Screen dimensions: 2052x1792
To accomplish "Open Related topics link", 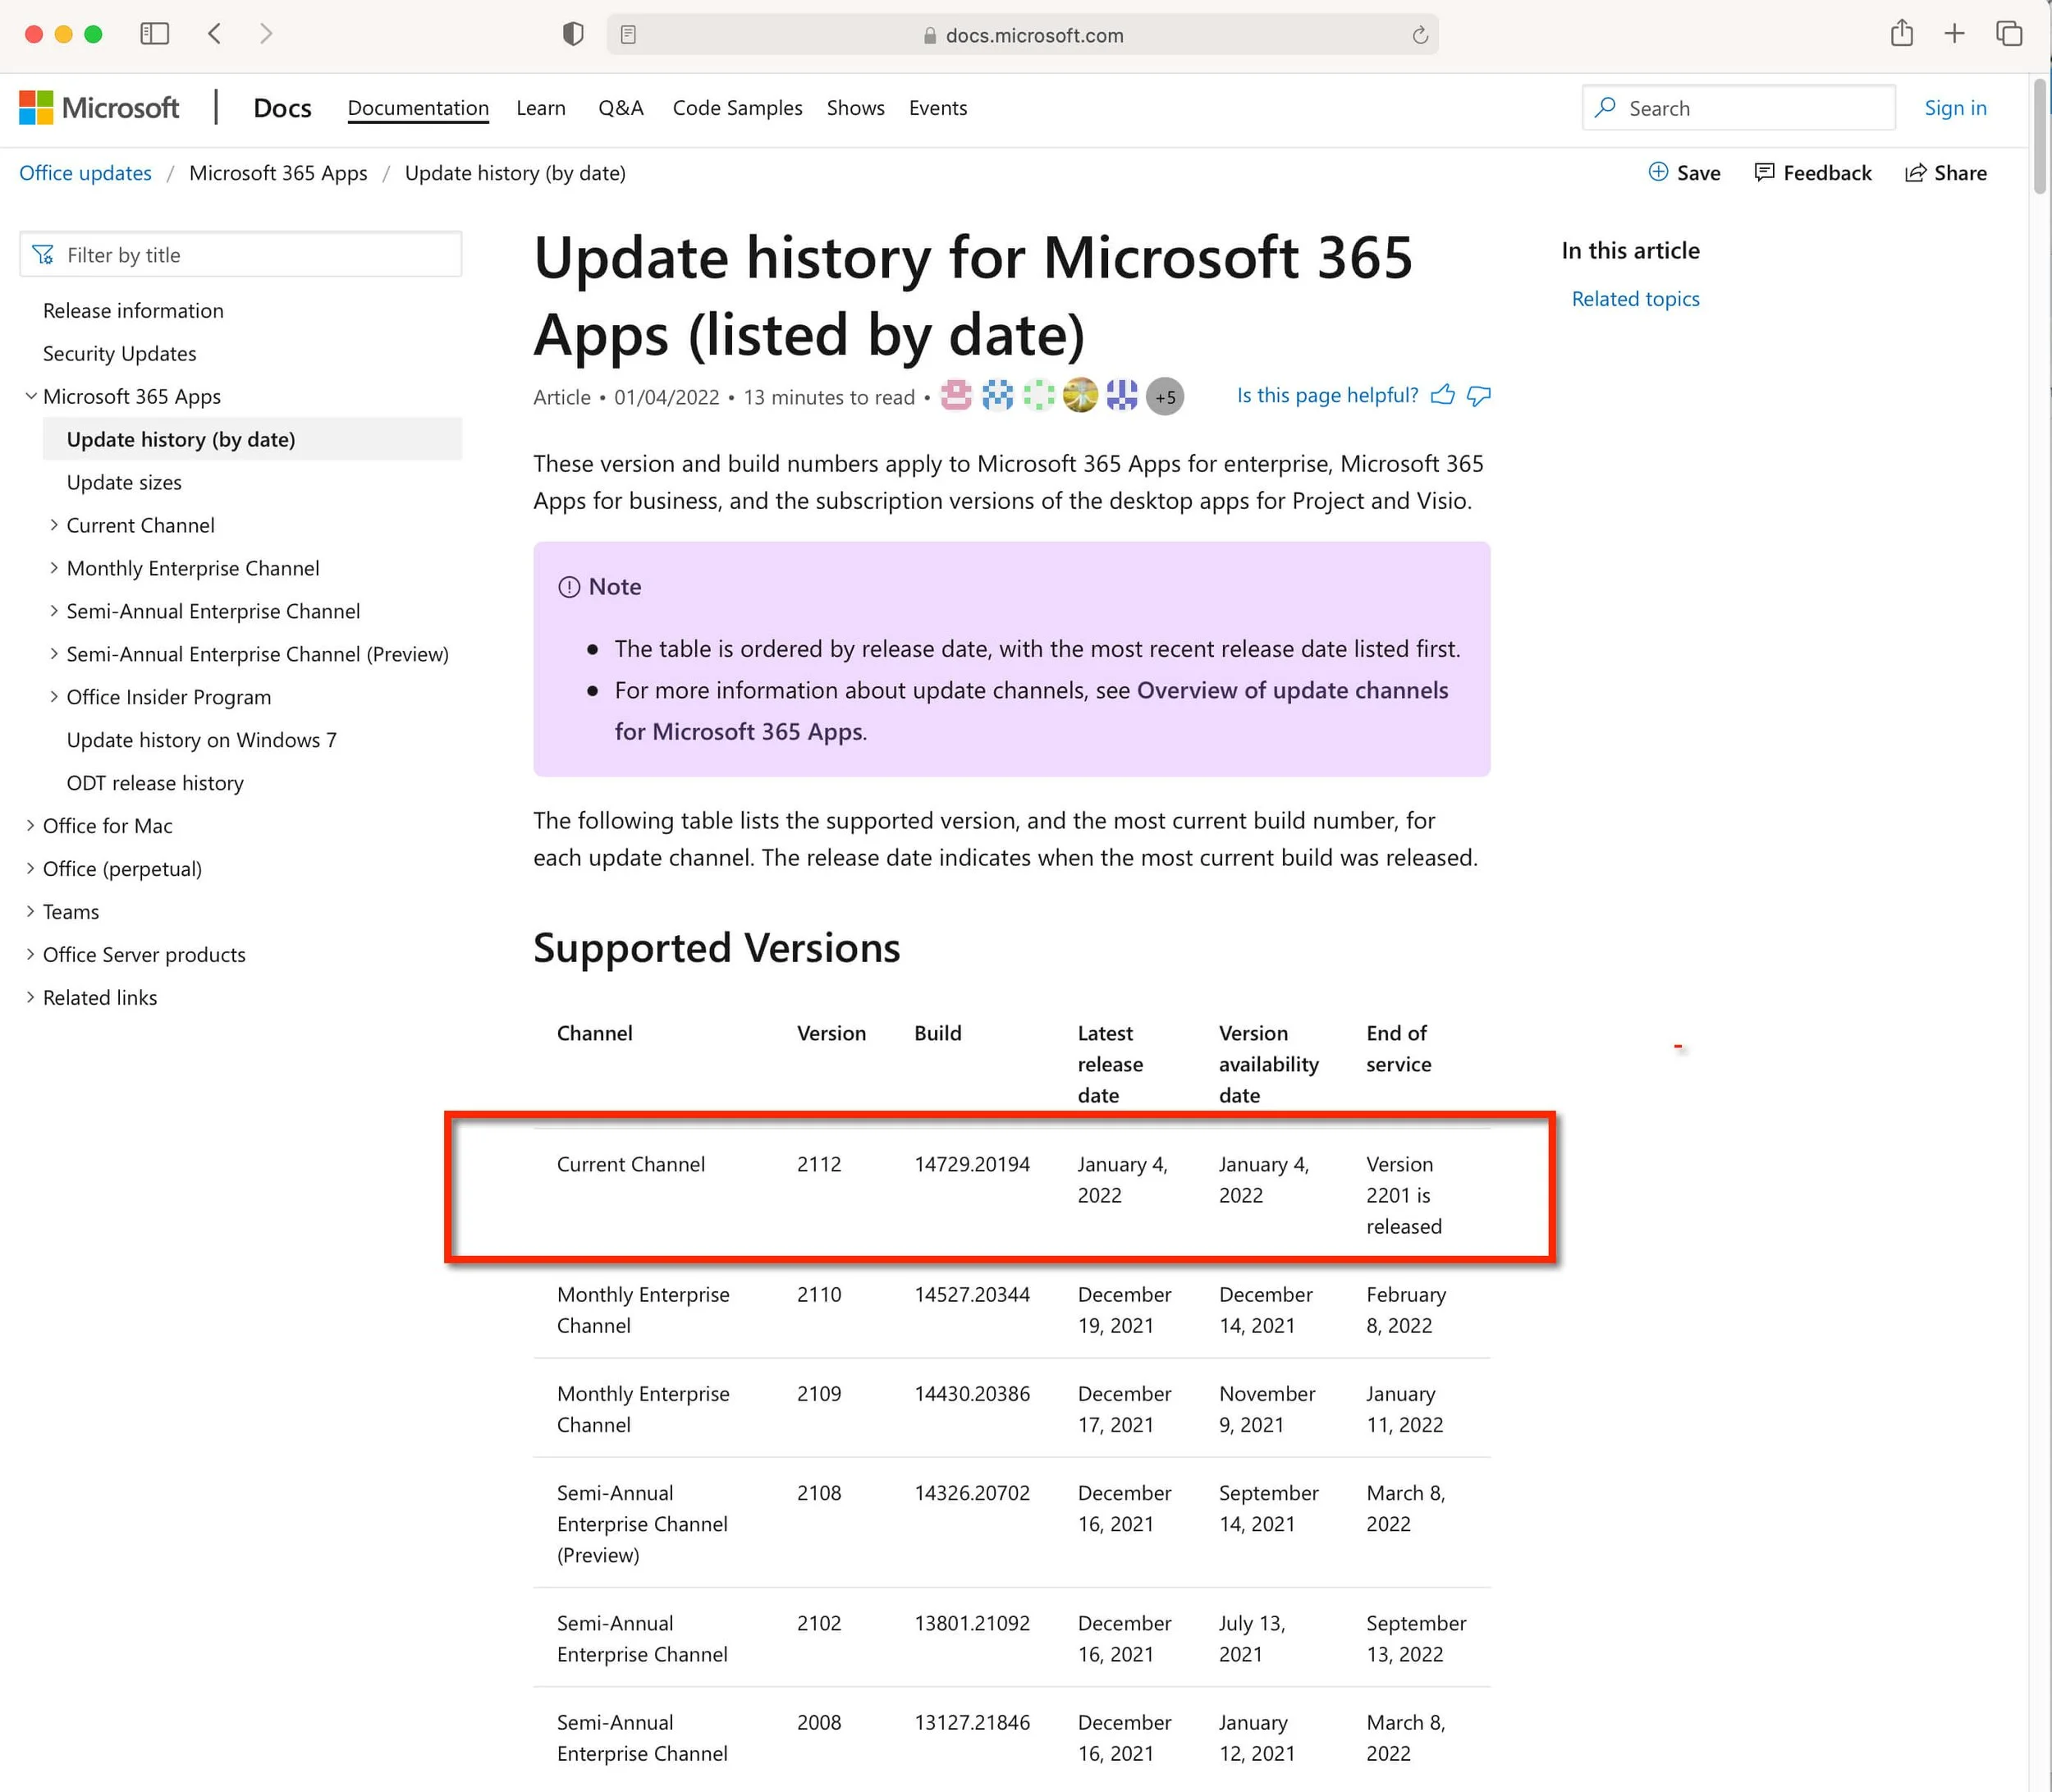I will [x=1635, y=299].
